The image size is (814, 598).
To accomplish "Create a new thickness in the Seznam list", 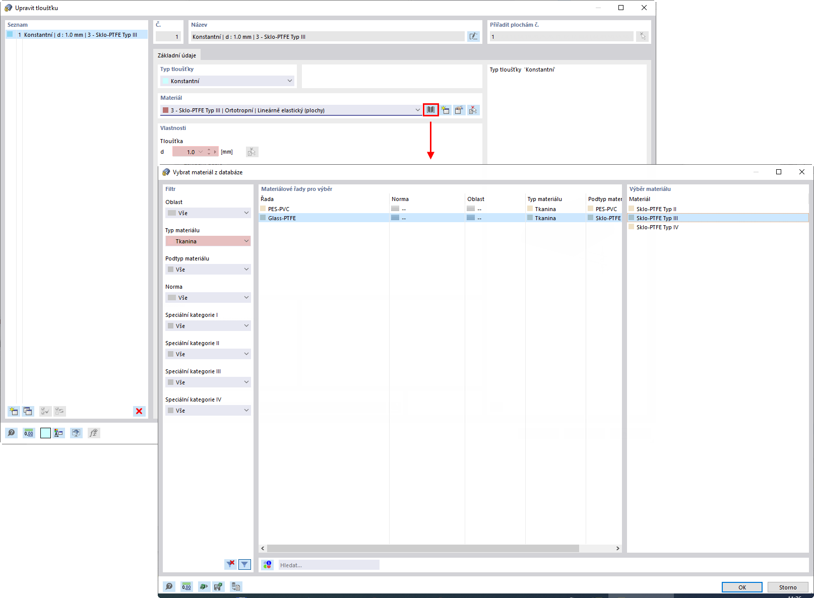I will [x=14, y=411].
